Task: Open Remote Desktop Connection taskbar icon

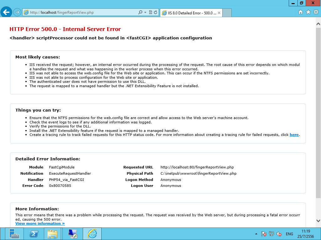Action: (73, 234)
